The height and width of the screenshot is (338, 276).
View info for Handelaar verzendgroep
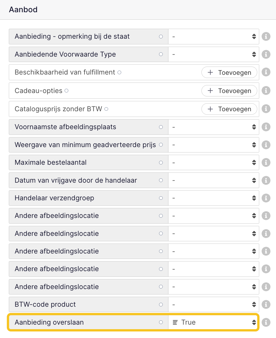pyautogui.click(x=266, y=198)
